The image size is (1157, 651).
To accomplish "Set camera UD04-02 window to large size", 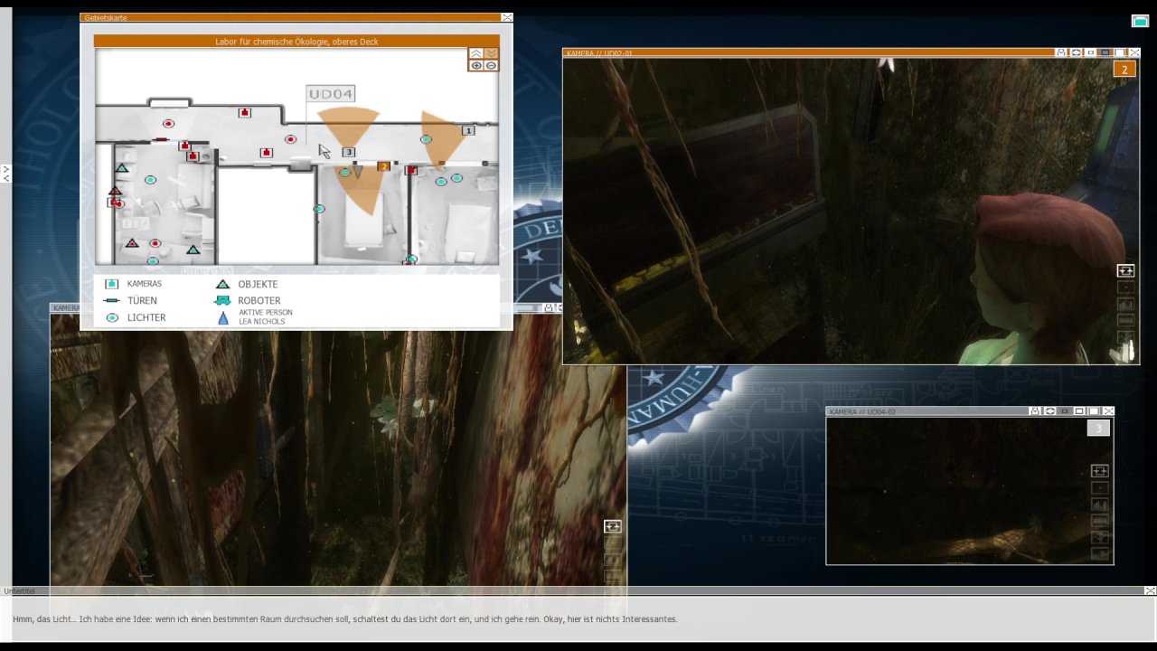I will tap(1094, 411).
